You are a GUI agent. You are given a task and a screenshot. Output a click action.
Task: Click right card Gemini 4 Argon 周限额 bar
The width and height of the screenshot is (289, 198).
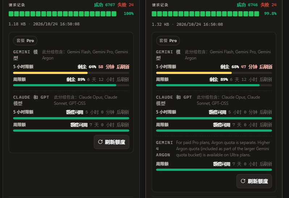(214, 170)
